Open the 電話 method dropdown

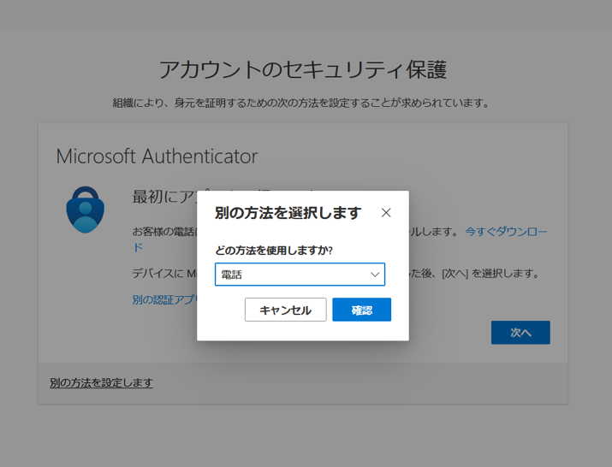point(300,275)
